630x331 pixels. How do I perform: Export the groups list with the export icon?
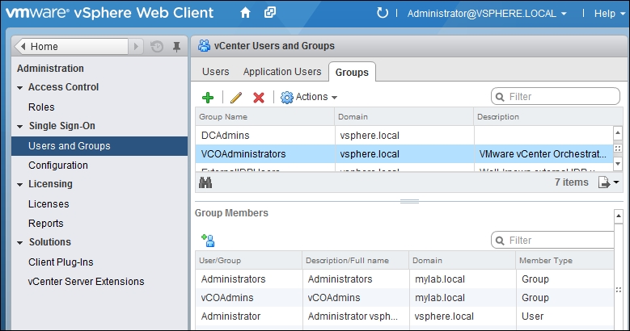pyautogui.click(x=604, y=182)
